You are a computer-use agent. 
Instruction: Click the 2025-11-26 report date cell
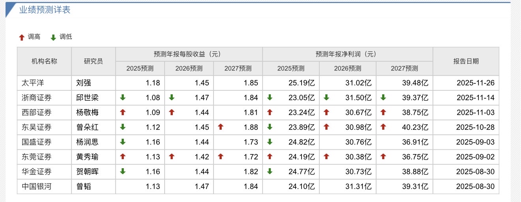[x=475, y=83]
